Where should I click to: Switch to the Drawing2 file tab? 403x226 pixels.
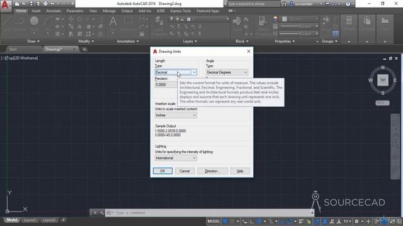pyautogui.click(x=54, y=49)
